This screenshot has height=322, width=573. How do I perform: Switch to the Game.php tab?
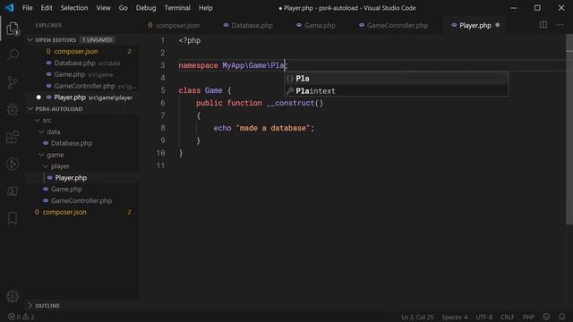(316, 25)
